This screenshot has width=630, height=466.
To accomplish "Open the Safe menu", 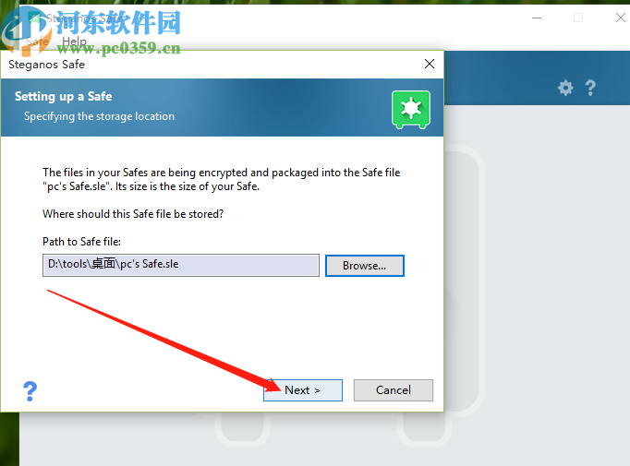I will coord(37,41).
